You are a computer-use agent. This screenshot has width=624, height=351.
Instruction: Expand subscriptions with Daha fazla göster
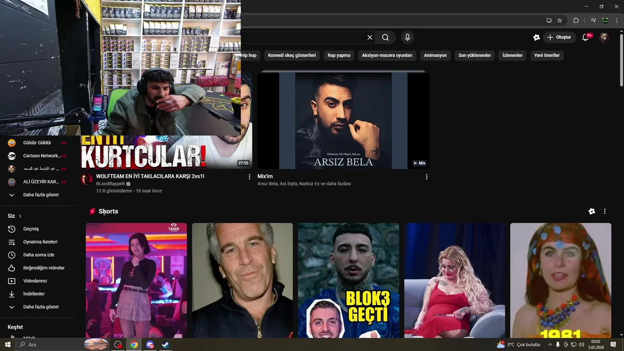[x=37, y=195]
